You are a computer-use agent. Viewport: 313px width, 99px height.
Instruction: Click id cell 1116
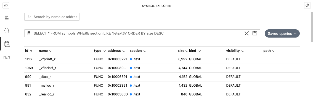click(x=28, y=59)
